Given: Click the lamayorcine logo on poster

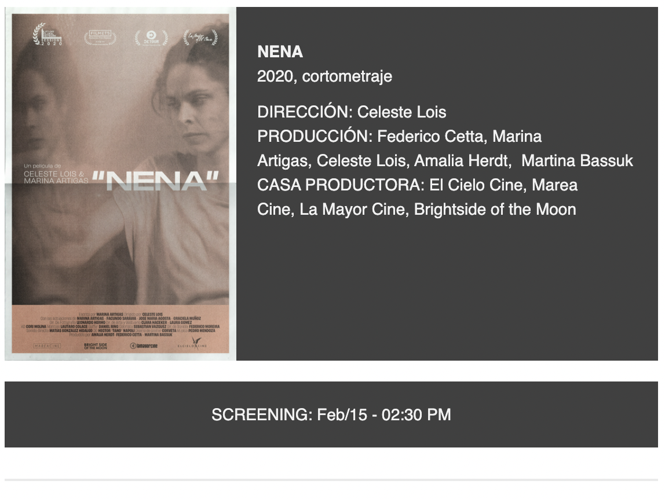Looking at the screenshot, I should pyautogui.click(x=144, y=346).
